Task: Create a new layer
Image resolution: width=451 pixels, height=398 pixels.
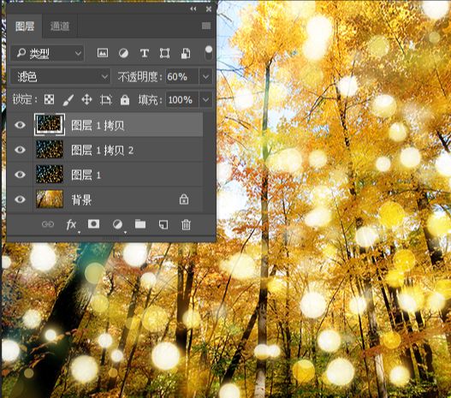Action: coord(163,224)
